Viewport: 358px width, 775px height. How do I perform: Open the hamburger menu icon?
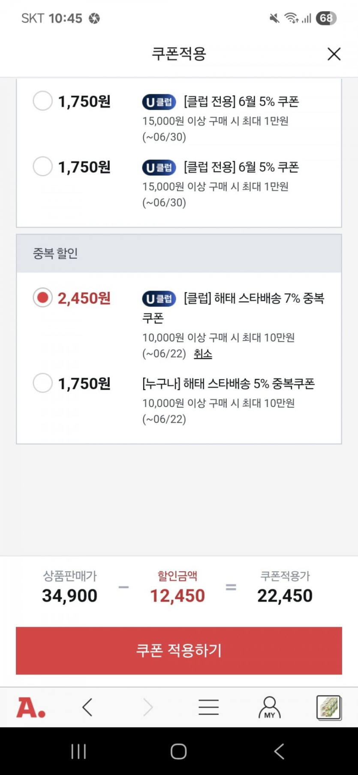coord(208,707)
